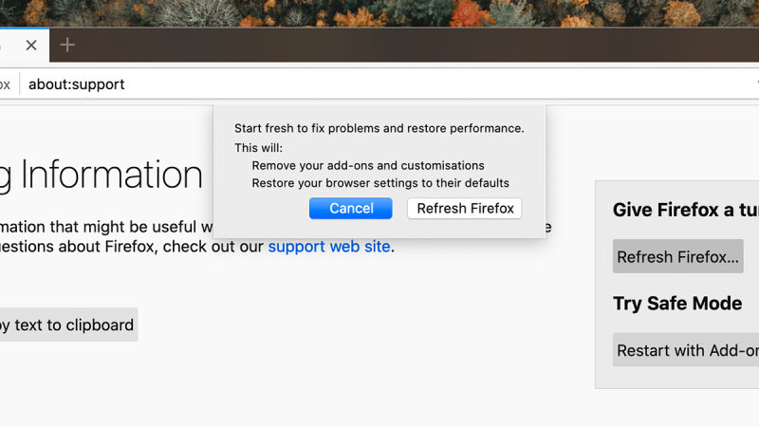759x427 pixels.
Task: Click the Firefox identity label in address bar
Action: coord(6,84)
